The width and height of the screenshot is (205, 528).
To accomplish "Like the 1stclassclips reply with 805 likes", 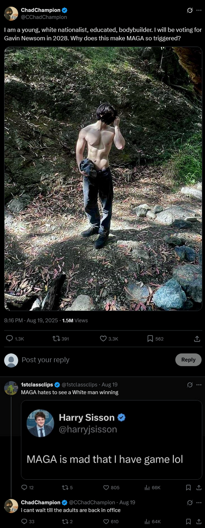I will [111, 487].
